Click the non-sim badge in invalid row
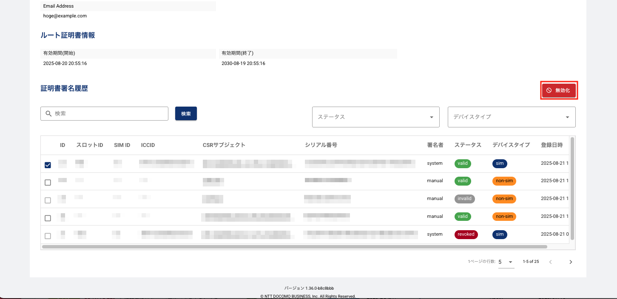The image size is (617, 299). click(x=504, y=199)
